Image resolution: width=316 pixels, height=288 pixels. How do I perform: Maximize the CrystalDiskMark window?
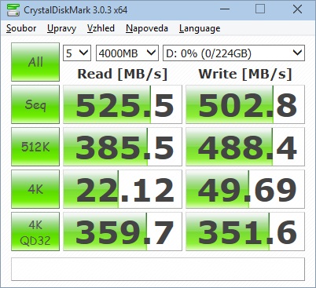[260, 9]
